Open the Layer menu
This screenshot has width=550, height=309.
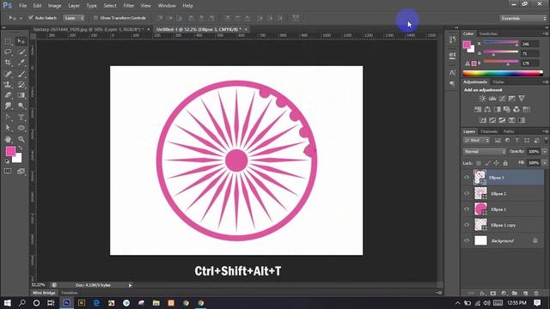74,6
